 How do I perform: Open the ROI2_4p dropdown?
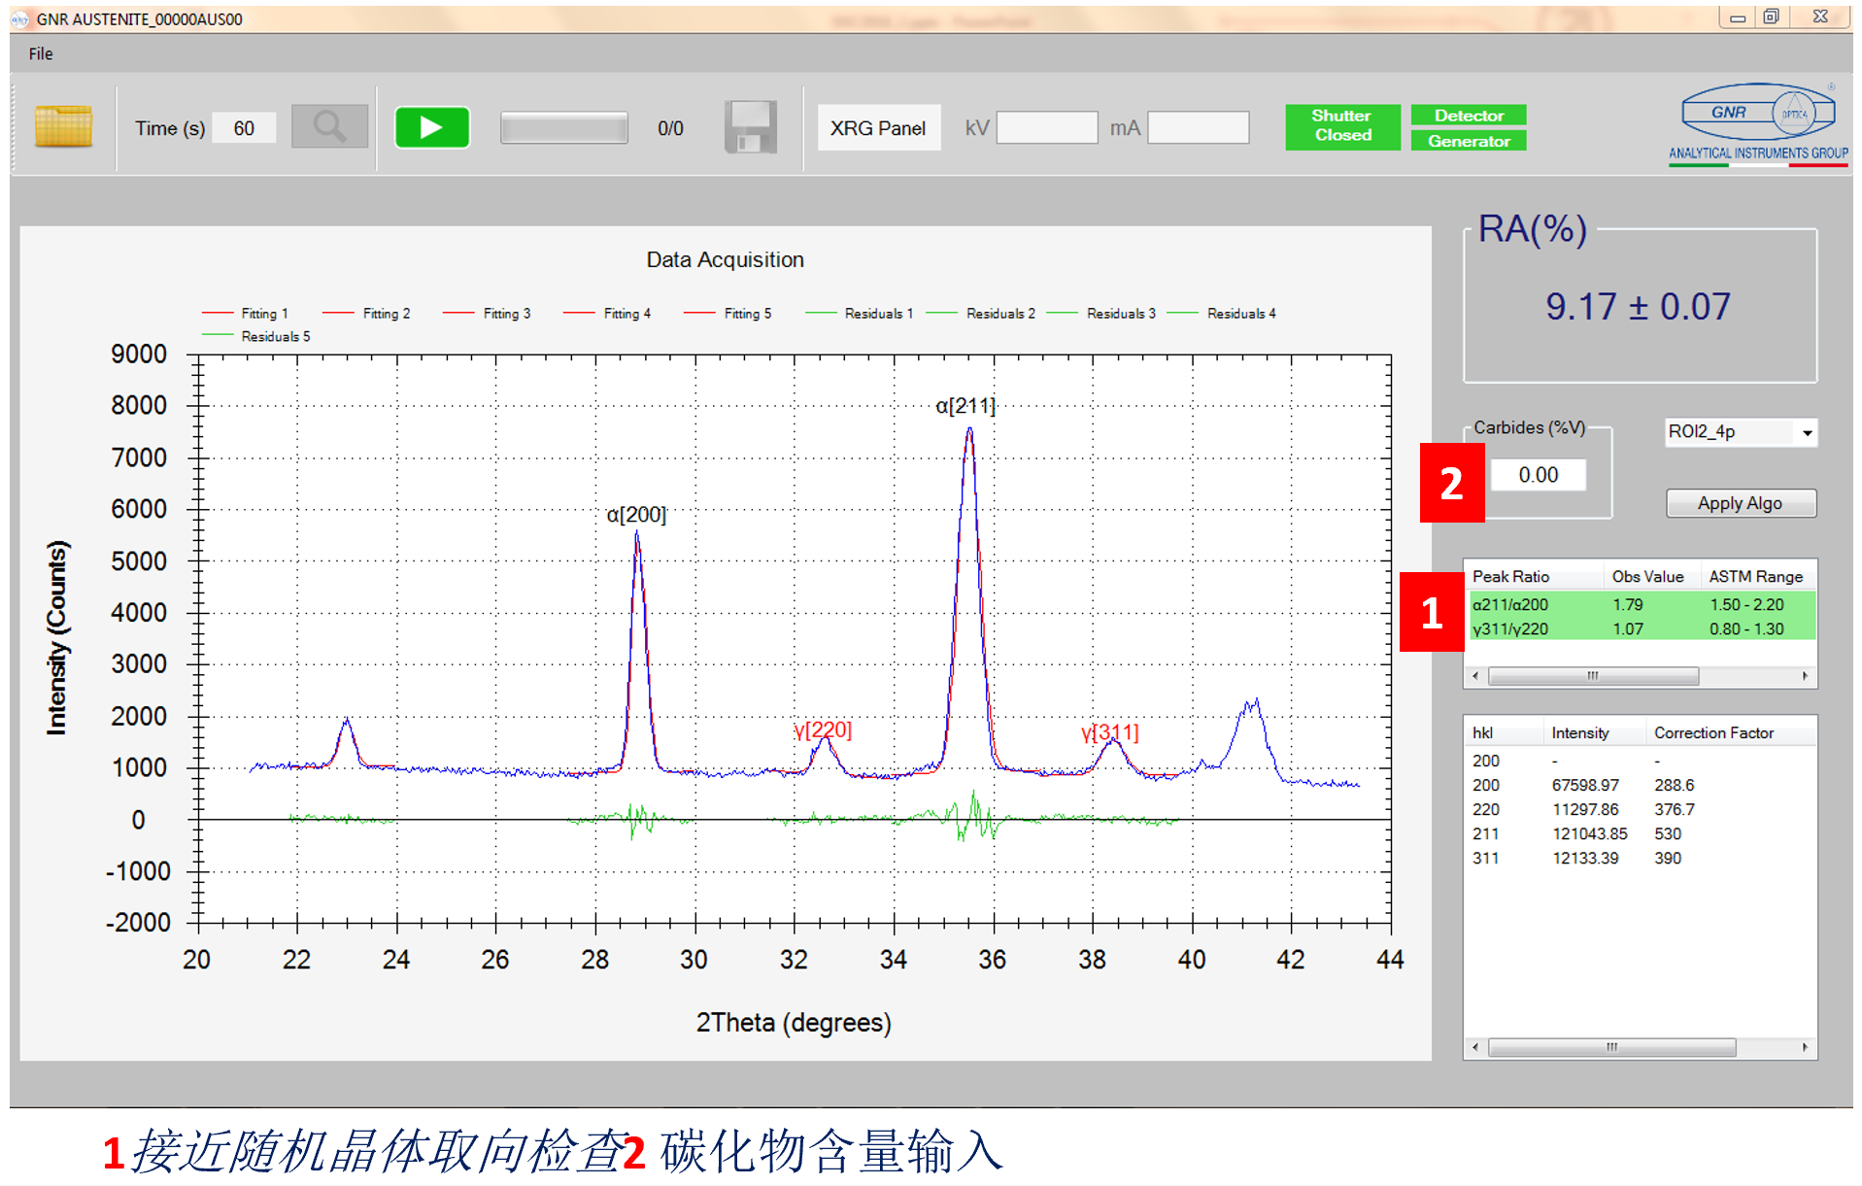(x=1807, y=432)
